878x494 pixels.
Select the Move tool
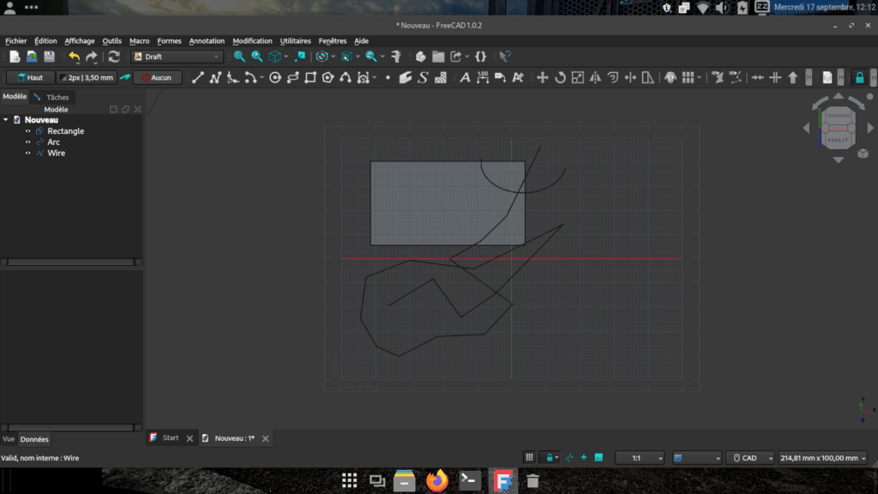[542, 78]
